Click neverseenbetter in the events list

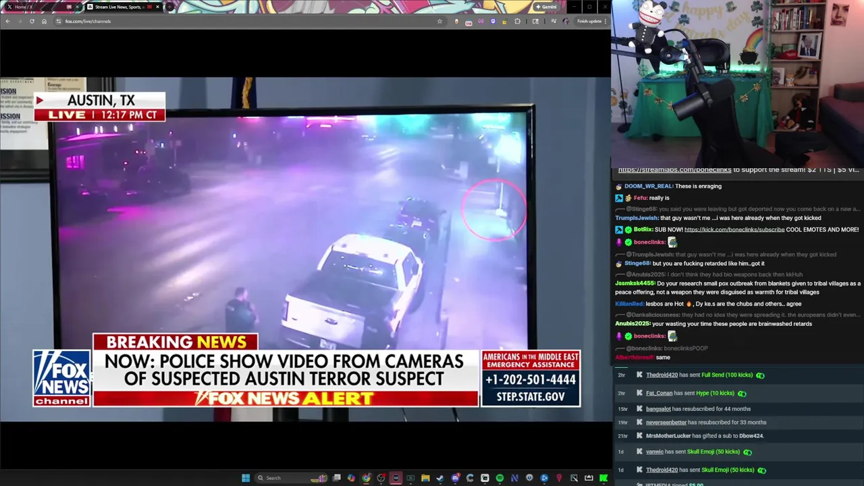pos(666,423)
